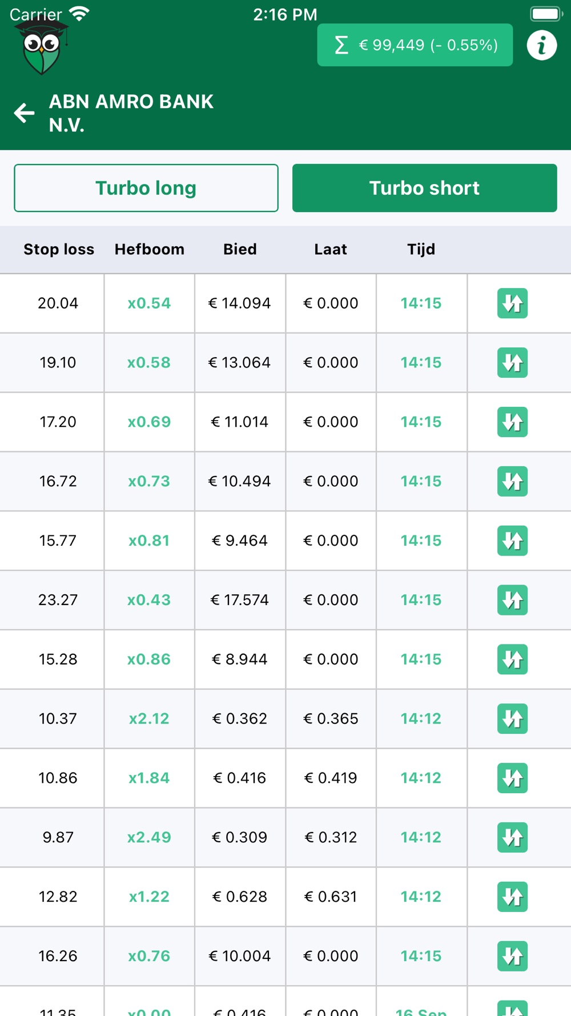Select stop loss value 10.86
Screen dimensions: 571x1016
[58, 779]
